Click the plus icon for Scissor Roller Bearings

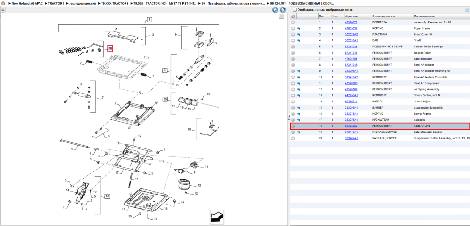(293, 47)
